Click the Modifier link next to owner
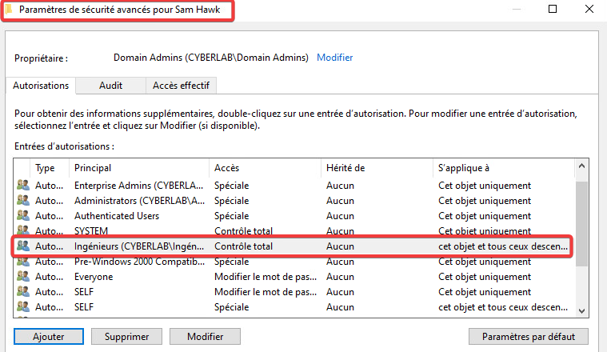Image resolution: width=607 pixels, height=352 pixels. coord(335,58)
